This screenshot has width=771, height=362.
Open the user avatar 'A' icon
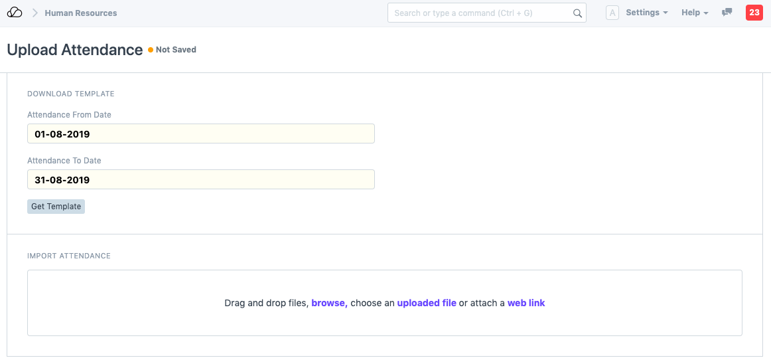click(x=612, y=13)
